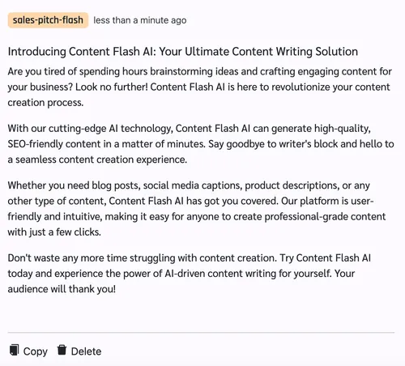405x366 pixels.
Task: Click the paragraph starting 'Don't waste any more'
Action: point(189,274)
